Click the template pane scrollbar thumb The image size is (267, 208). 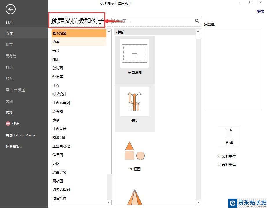coord(198,37)
